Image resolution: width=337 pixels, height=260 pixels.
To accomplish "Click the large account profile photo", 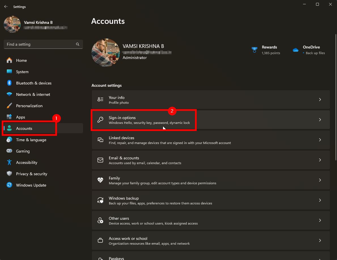I will (106, 53).
